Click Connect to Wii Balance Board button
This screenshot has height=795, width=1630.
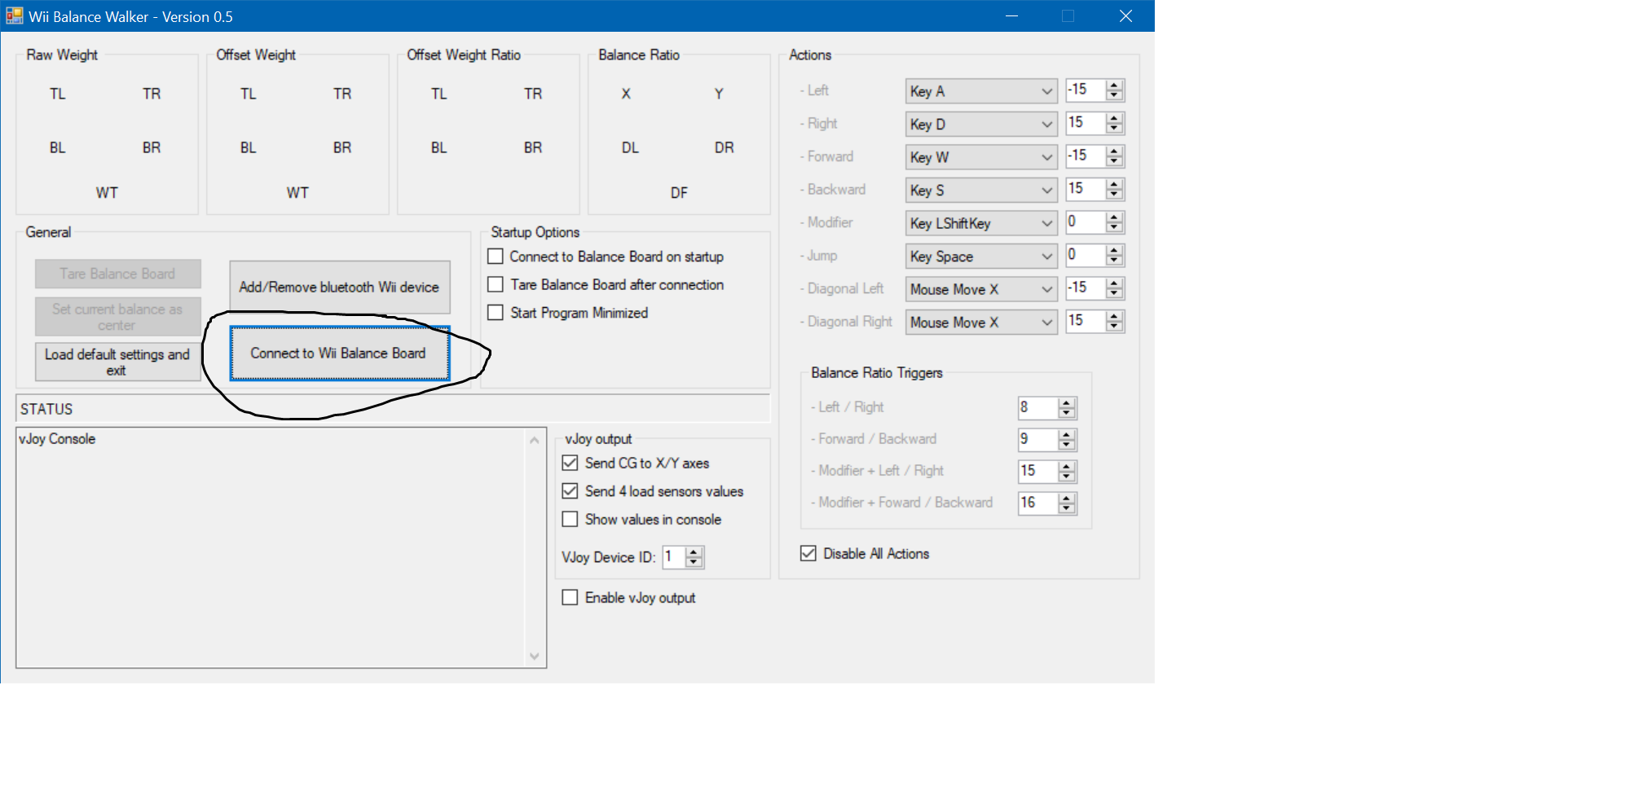(339, 354)
